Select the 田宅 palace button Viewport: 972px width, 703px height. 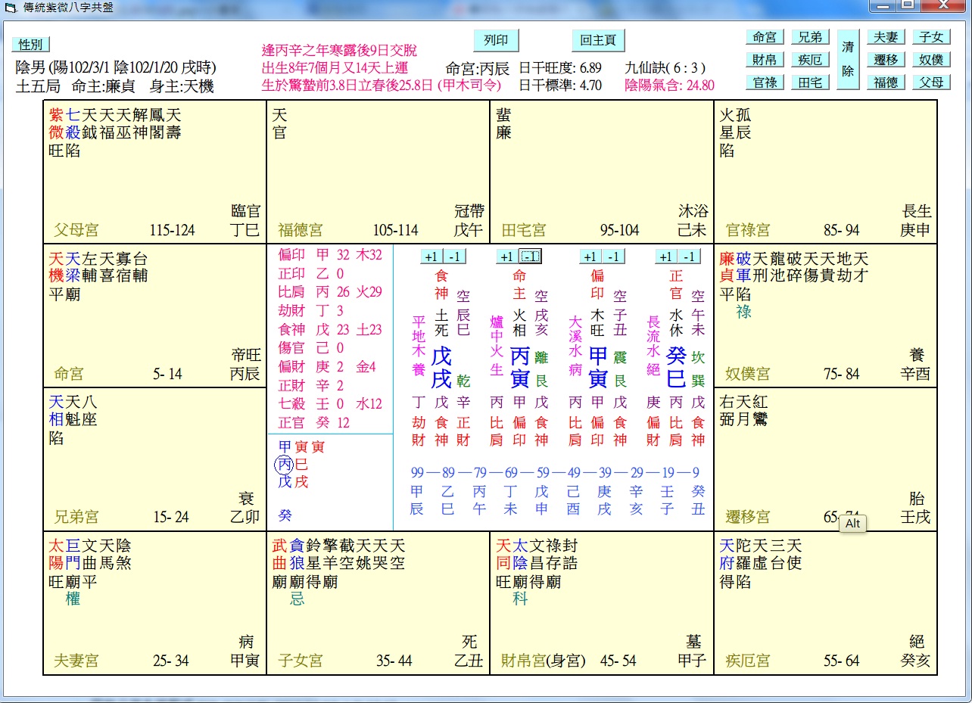(811, 82)
